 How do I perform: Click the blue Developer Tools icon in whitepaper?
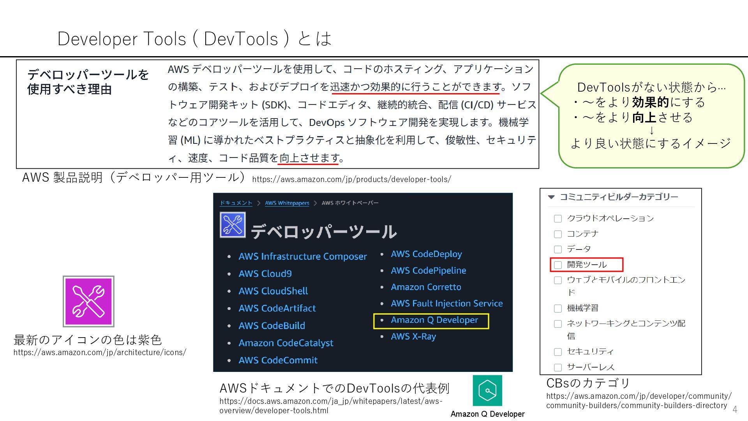[233, 225]
